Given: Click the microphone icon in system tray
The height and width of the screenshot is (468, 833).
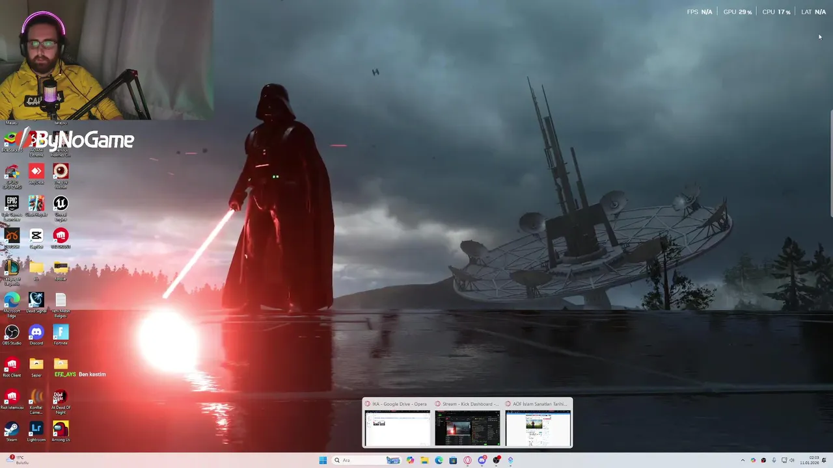Looking at the screenshot, I should pos(774,460).
